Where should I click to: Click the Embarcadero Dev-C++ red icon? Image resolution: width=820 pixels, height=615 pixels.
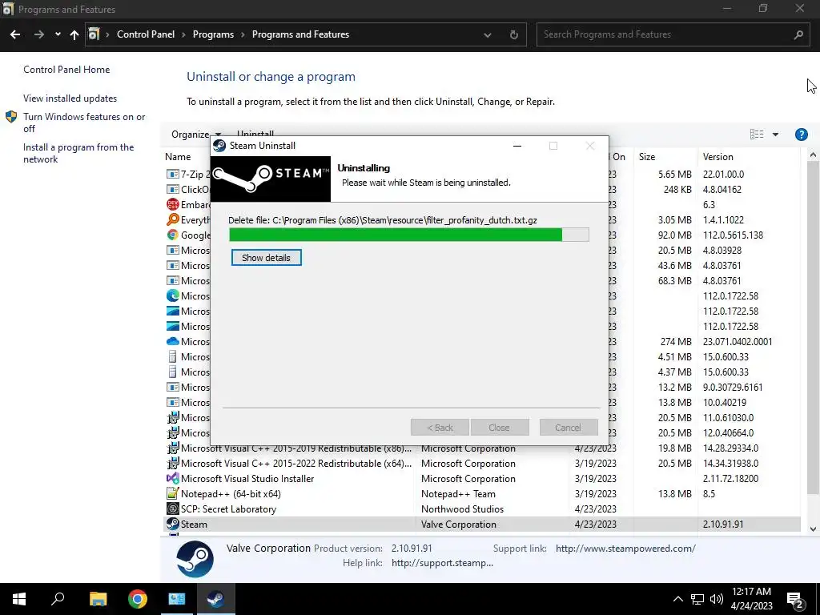click(x=172, y=204)
